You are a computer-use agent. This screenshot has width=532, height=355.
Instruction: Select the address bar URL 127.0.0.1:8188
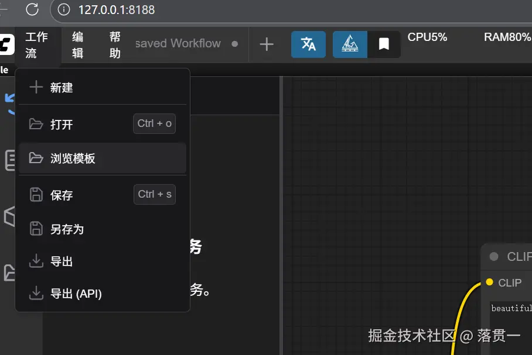pyautogui.click(x=117, y=10)
